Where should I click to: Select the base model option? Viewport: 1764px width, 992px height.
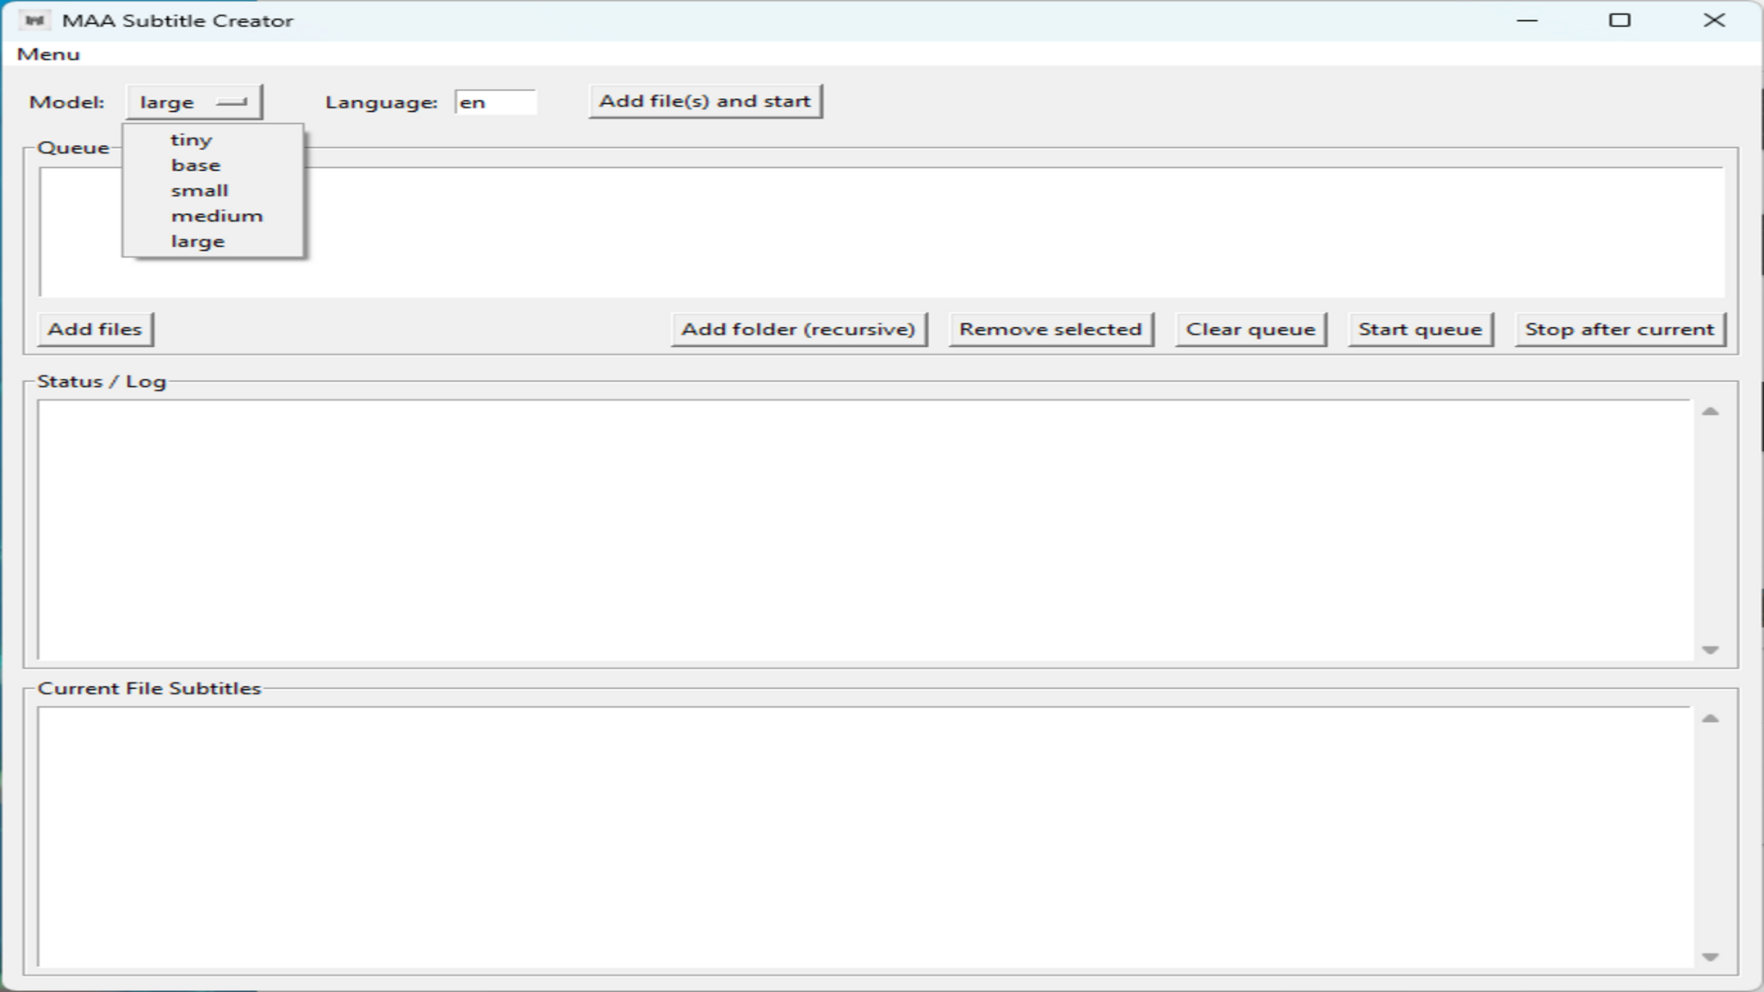click(195, 164)
